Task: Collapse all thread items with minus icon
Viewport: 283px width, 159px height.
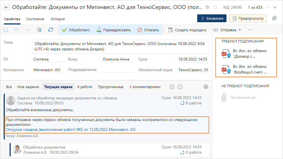Action: pos(180,87)
